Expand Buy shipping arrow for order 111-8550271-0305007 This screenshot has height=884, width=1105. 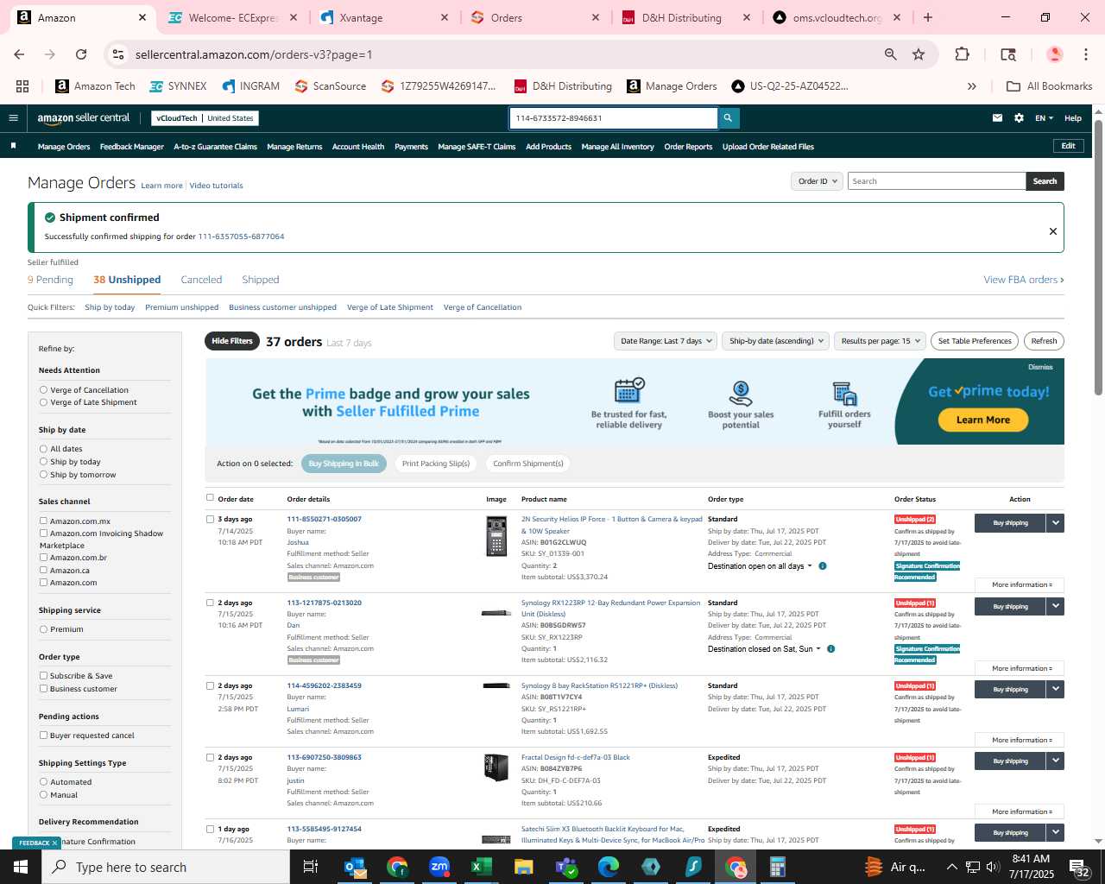tap(1055, 523)
